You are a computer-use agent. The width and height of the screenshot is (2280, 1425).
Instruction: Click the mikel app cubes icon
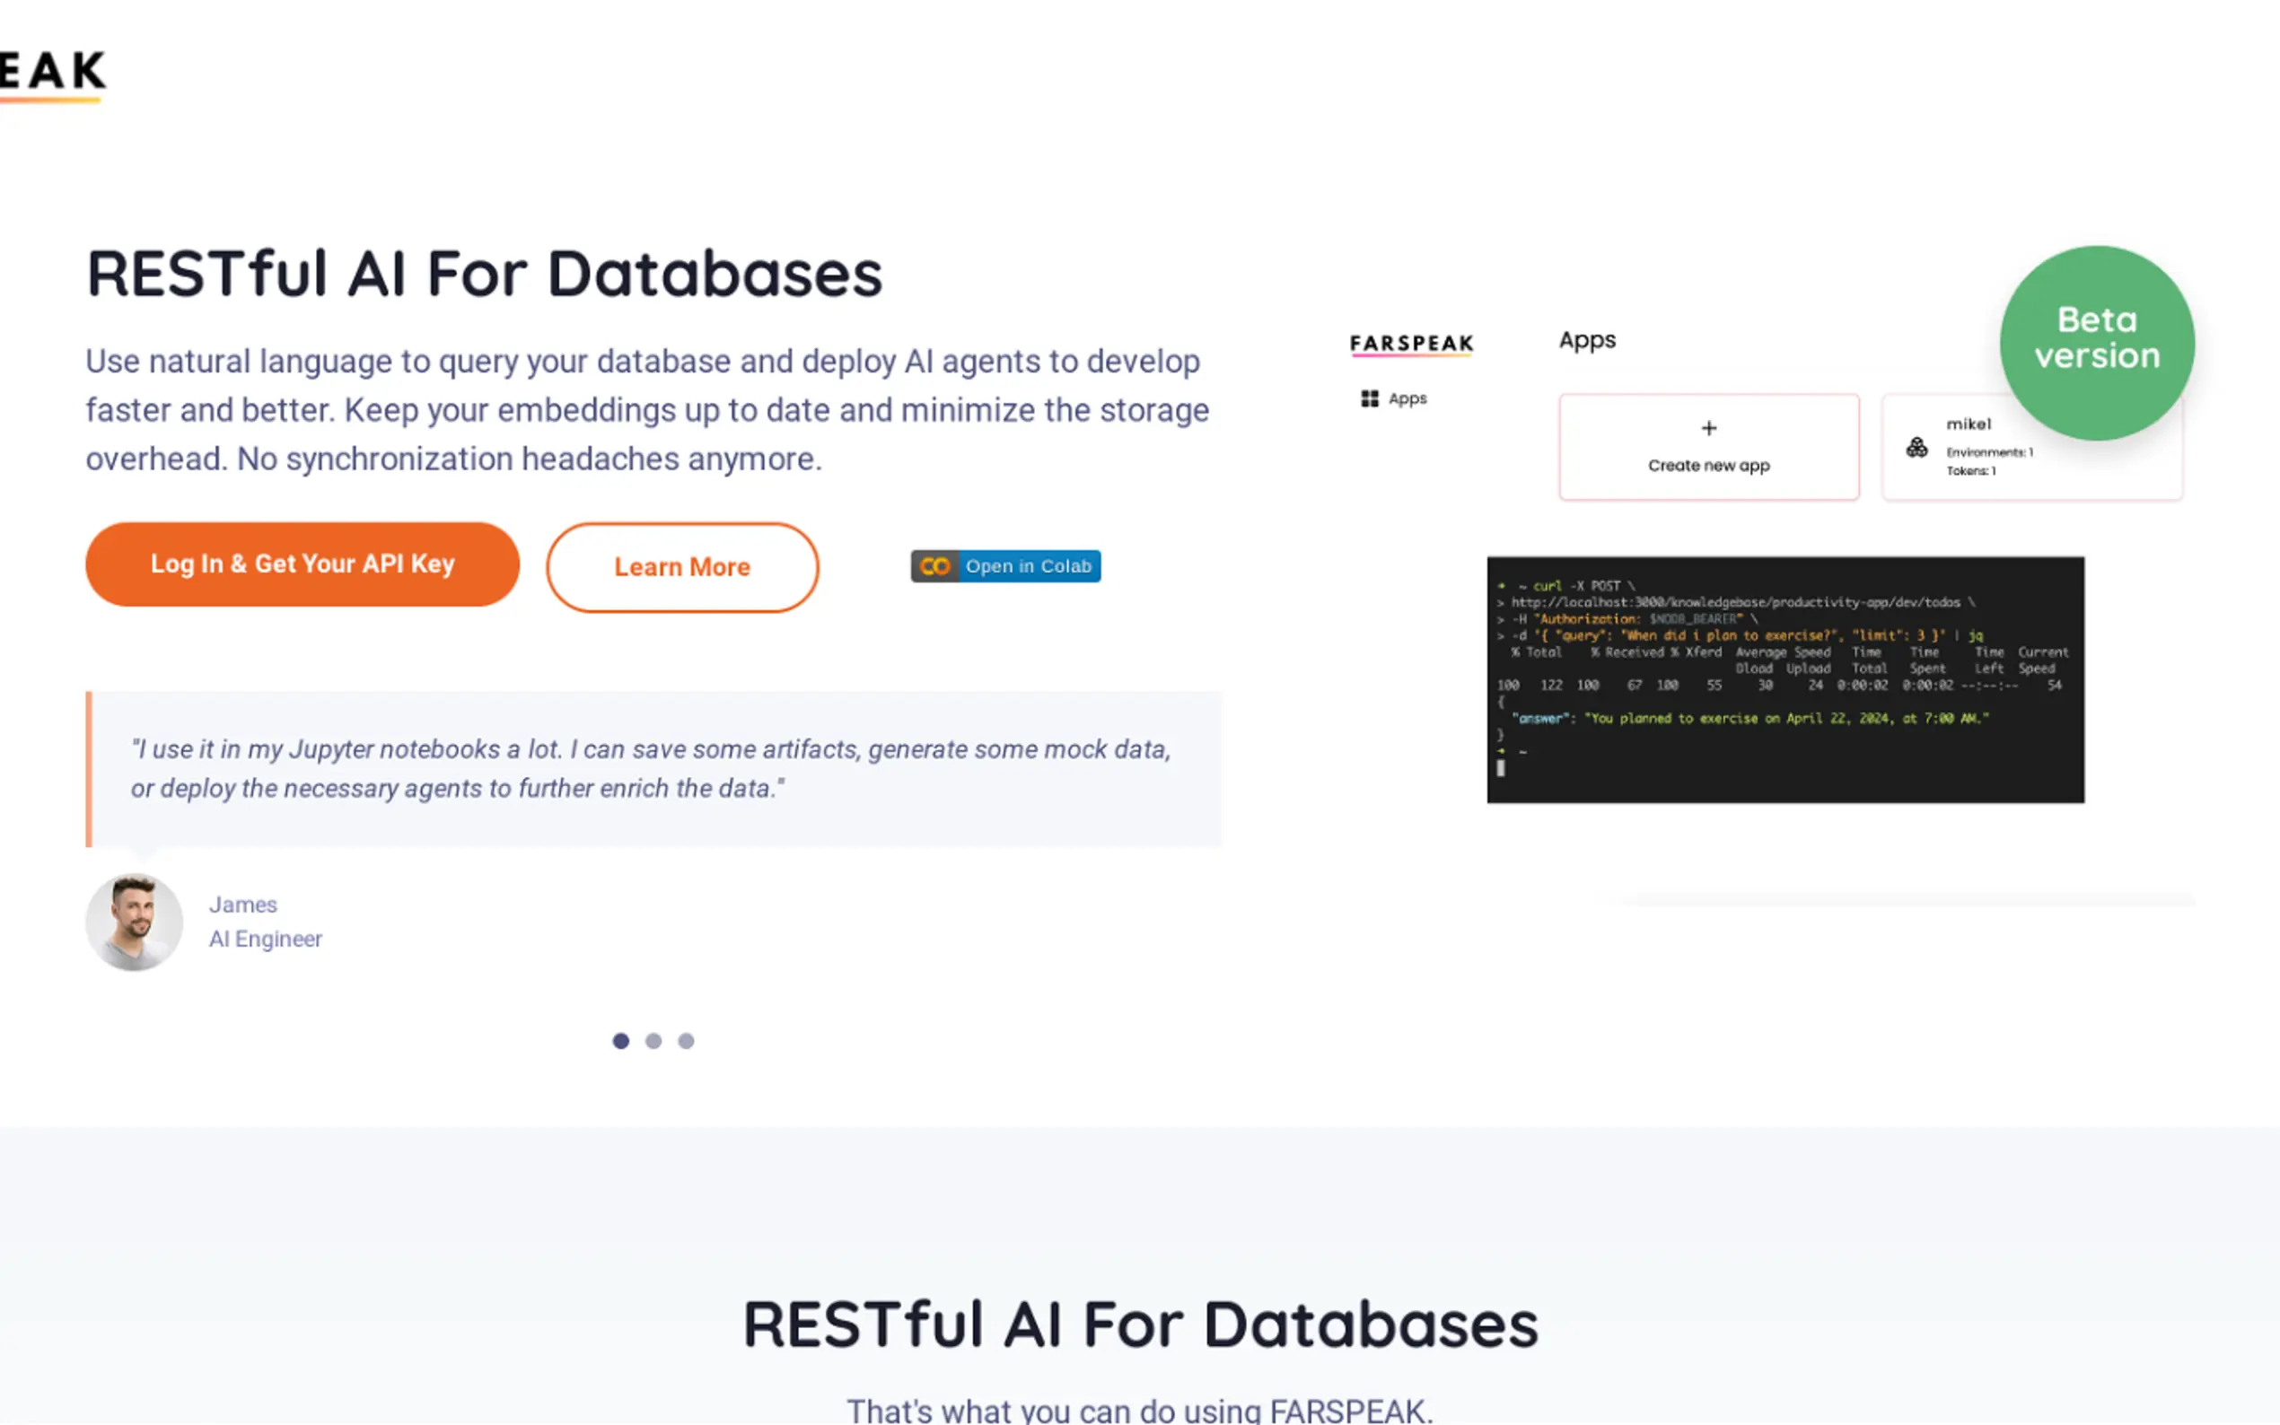coord(1916,448)
